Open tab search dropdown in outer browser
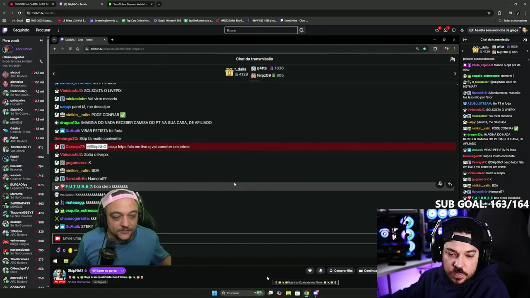Image resolution: width=530 pixels, height=298 pixels. click(4, 4)
